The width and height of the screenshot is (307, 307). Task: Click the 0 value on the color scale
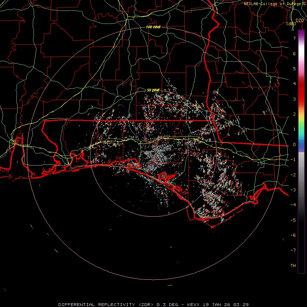pyautogui.click(x=294, y=145)
